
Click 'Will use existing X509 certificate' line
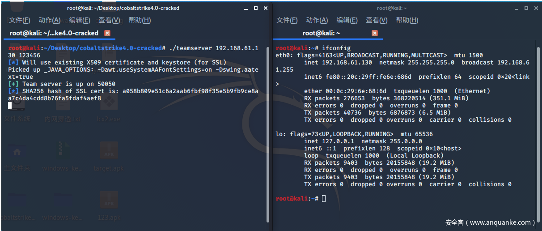coord(117,62)
